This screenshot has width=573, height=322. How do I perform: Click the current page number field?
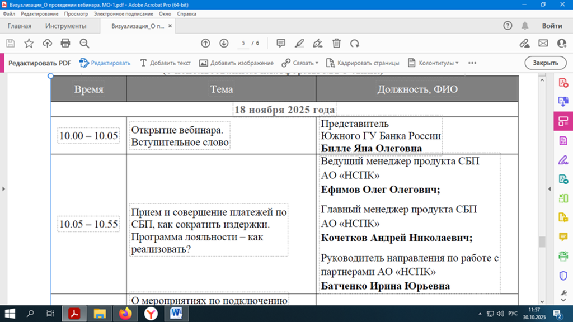point(243,43)
